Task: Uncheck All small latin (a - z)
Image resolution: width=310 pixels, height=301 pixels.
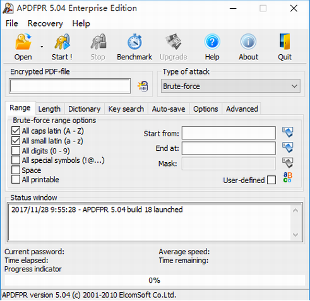Action: click(16, 141)
